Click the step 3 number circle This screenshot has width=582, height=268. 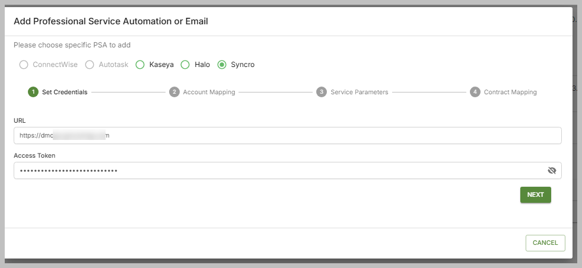322,92
